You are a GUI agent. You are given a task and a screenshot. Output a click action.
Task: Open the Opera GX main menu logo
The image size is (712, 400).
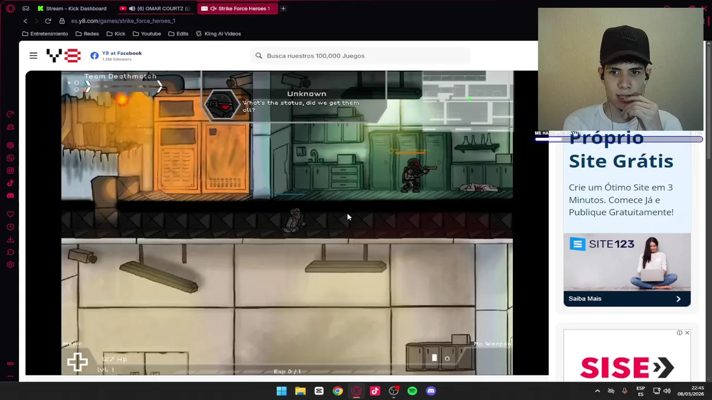tap(11, 8)
